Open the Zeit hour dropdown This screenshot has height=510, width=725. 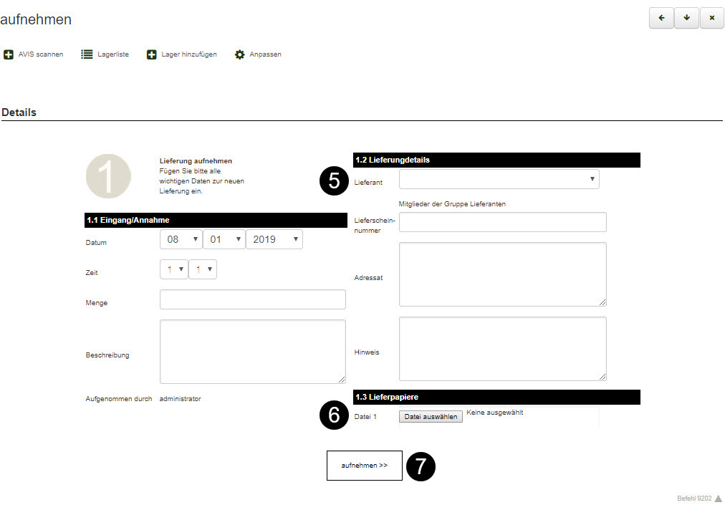173,269
